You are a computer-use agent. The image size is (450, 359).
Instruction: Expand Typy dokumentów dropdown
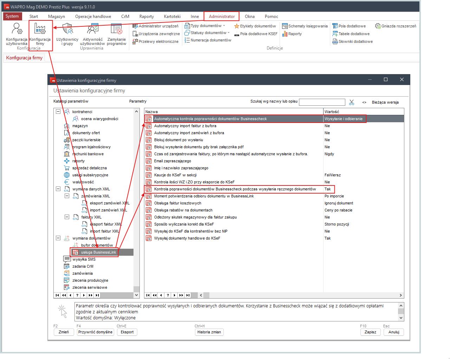(x=224, y=26)
